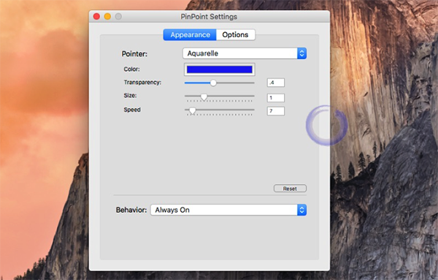Open the Pointer dropdown showing Aquarelle

[245, 53]
